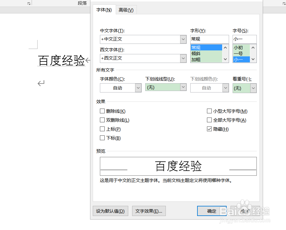Select 一号 in the 字号 list
This screenshot has height=230, width=286.
coord(242,54)
